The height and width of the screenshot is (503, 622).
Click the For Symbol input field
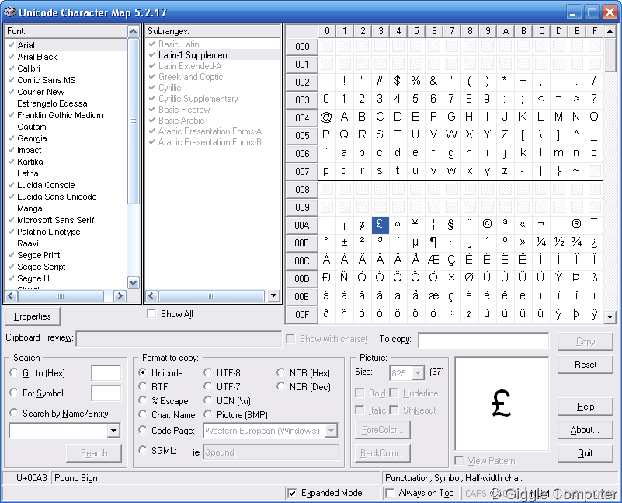106,393
